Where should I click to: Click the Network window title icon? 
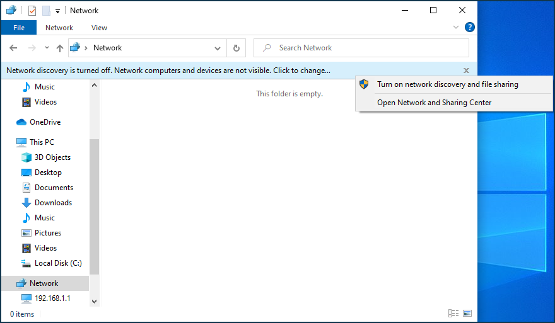click(x=11, y=10)
